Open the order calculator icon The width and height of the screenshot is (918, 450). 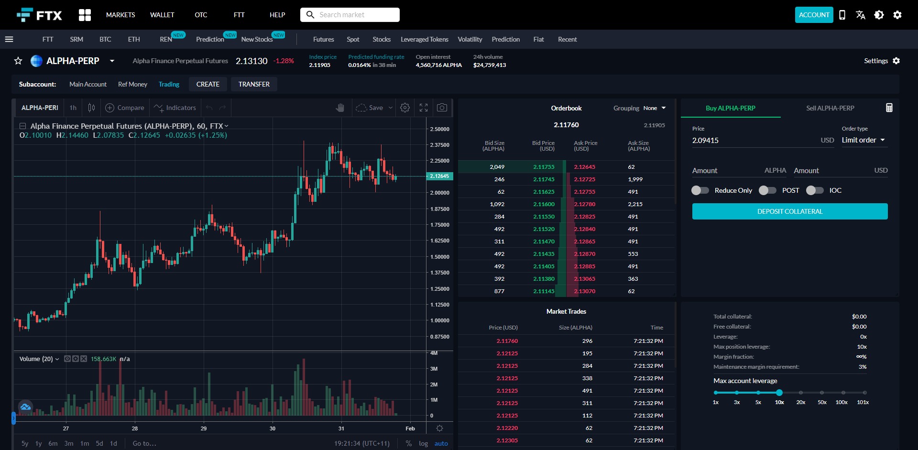888,108
